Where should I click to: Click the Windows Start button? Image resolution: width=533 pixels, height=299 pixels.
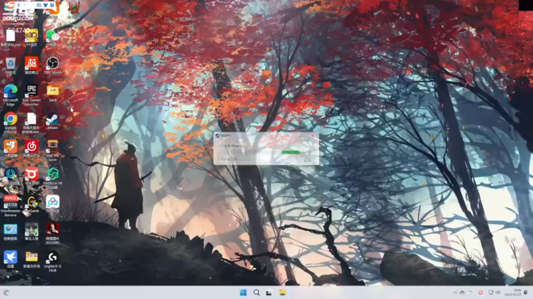[243, 292]
